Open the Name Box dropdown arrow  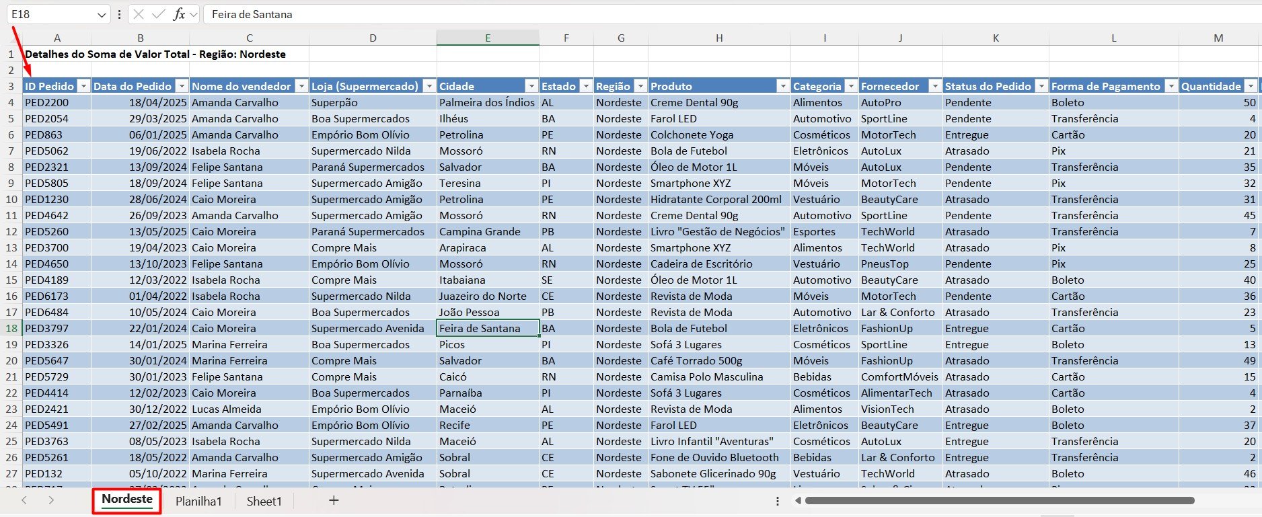pos(102,15)
